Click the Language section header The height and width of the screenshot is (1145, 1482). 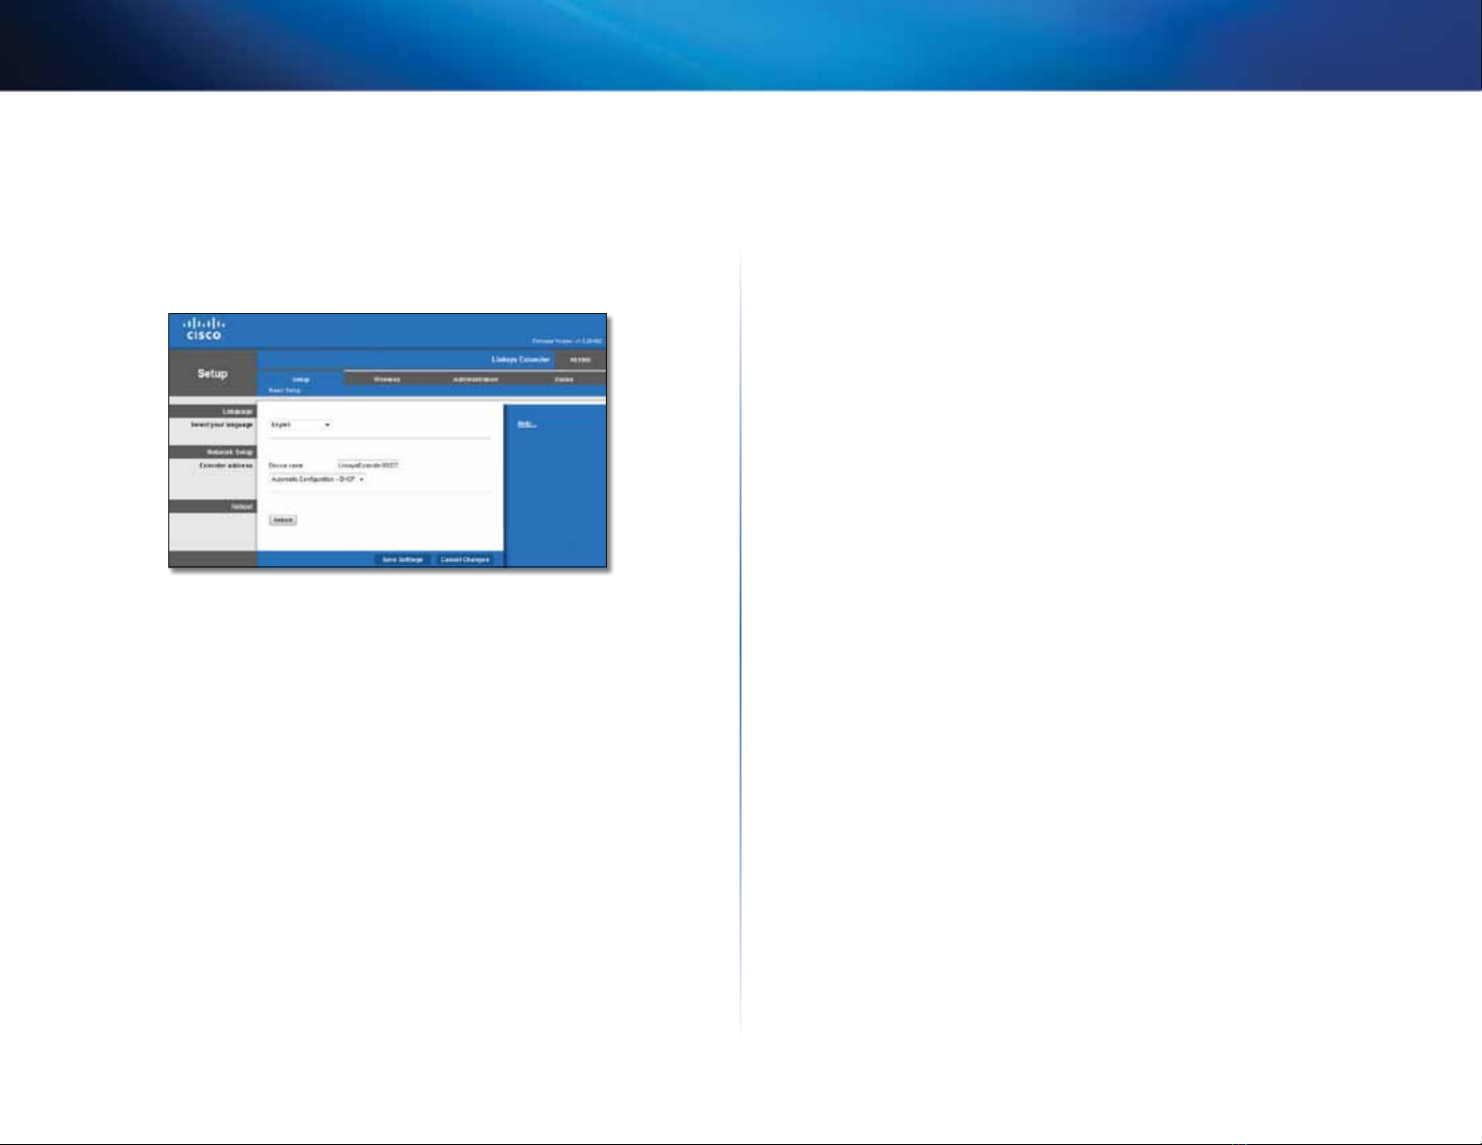pyautogui.click(x=212, y=411)
